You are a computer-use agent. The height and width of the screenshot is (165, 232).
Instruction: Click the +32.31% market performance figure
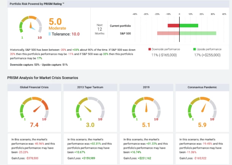96,144
